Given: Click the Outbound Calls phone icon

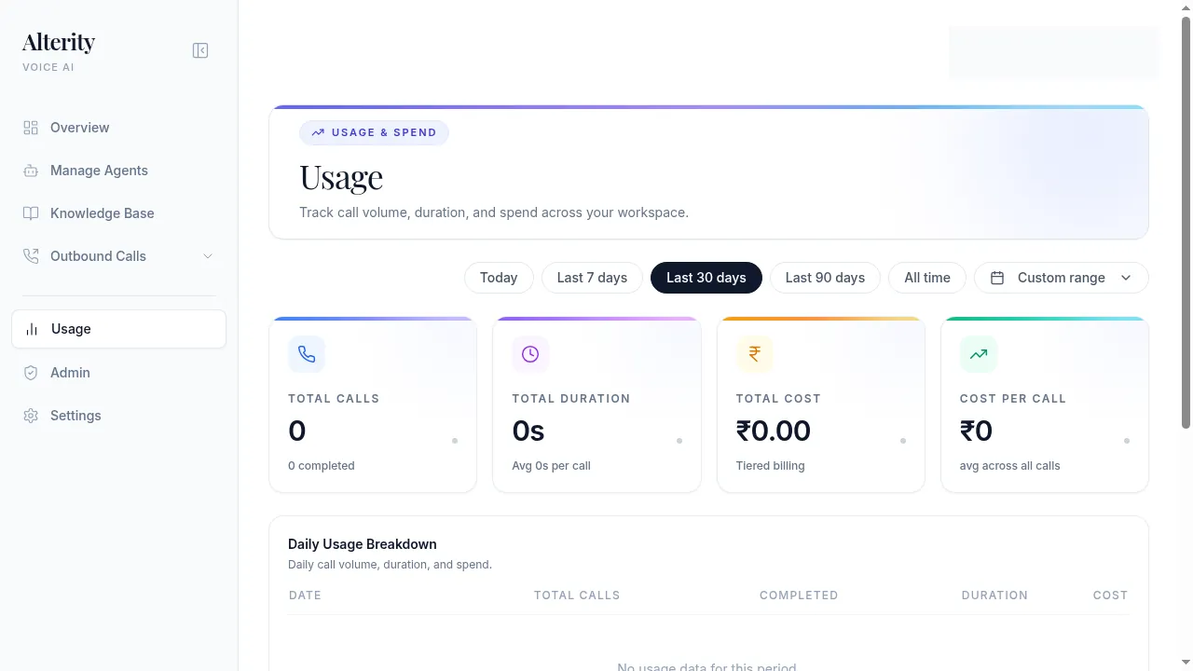Looking at the screenshot, I should tap(31, 256).
